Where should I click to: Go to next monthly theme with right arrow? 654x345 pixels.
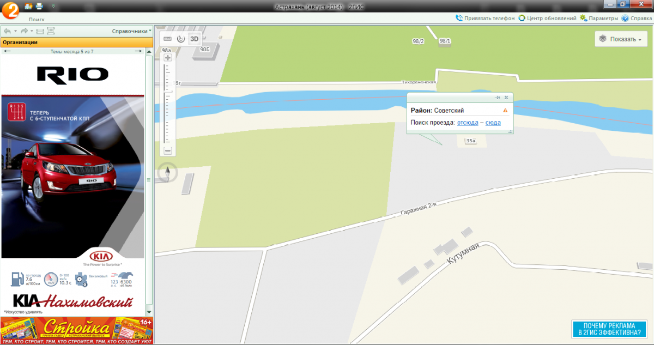tap(138, 51)
